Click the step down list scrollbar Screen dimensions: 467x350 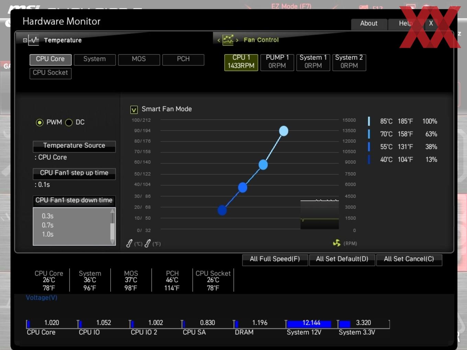pyautogui.click(x=112, y=232)
